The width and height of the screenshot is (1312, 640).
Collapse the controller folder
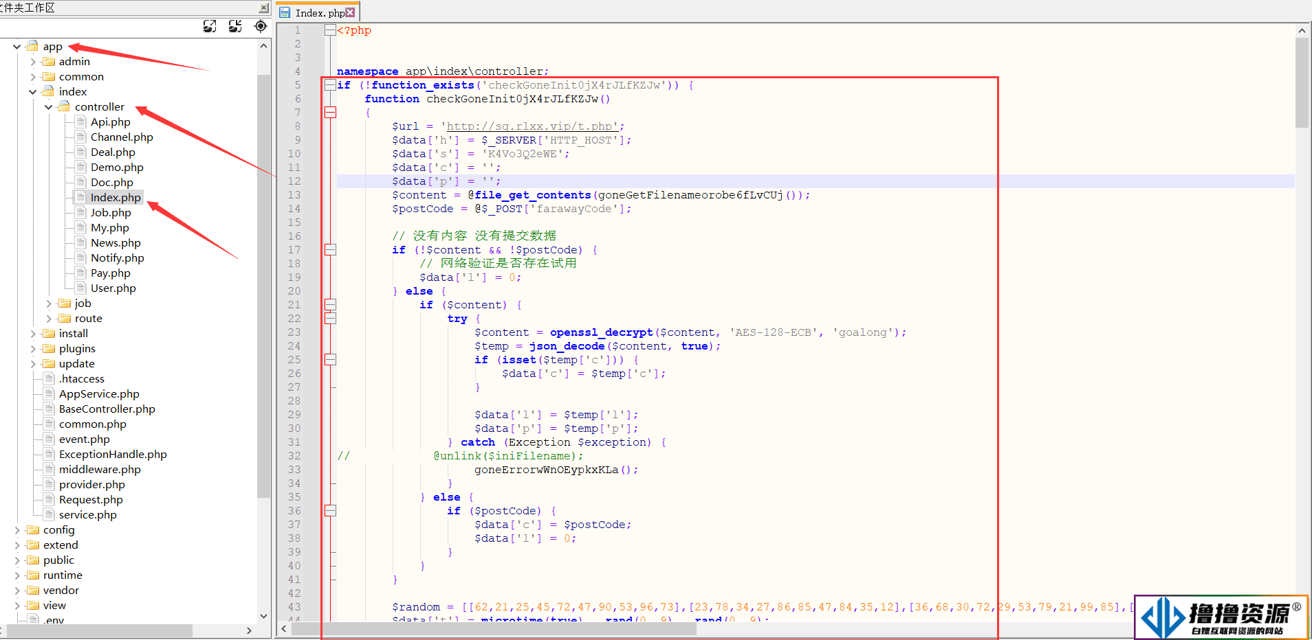click(48, 107)
